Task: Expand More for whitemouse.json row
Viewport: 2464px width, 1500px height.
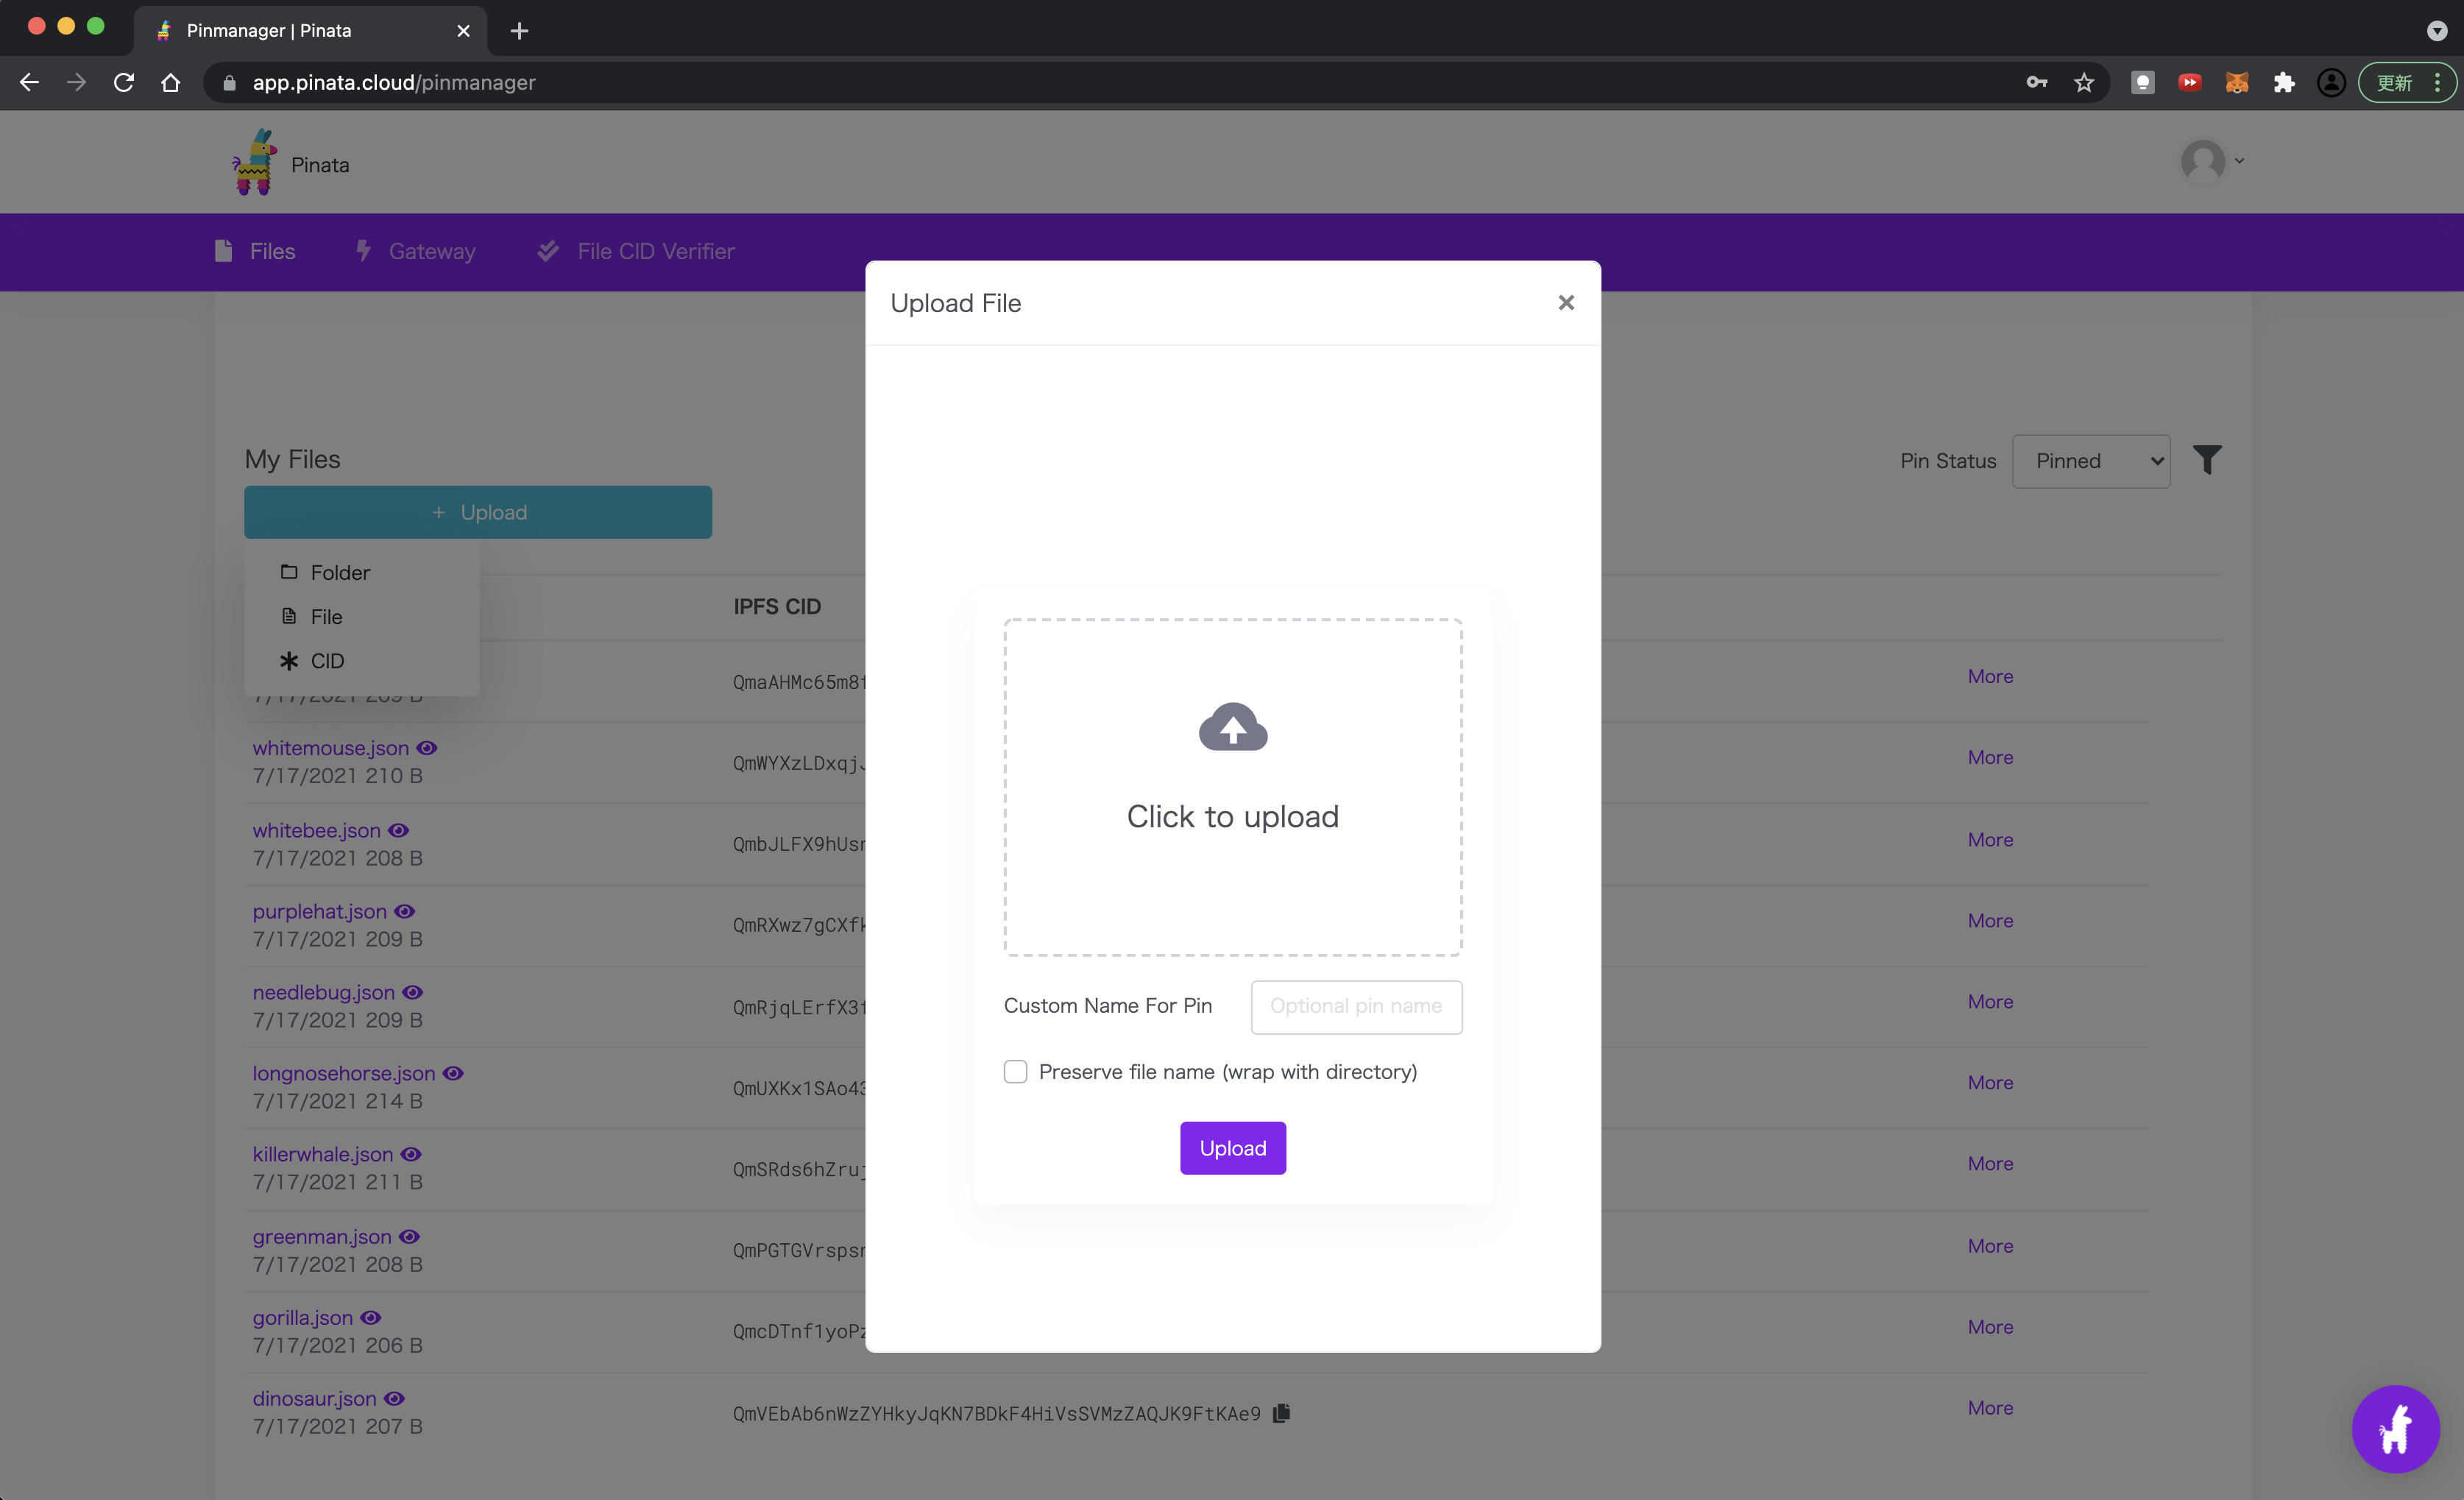Action: [1990, 757]
